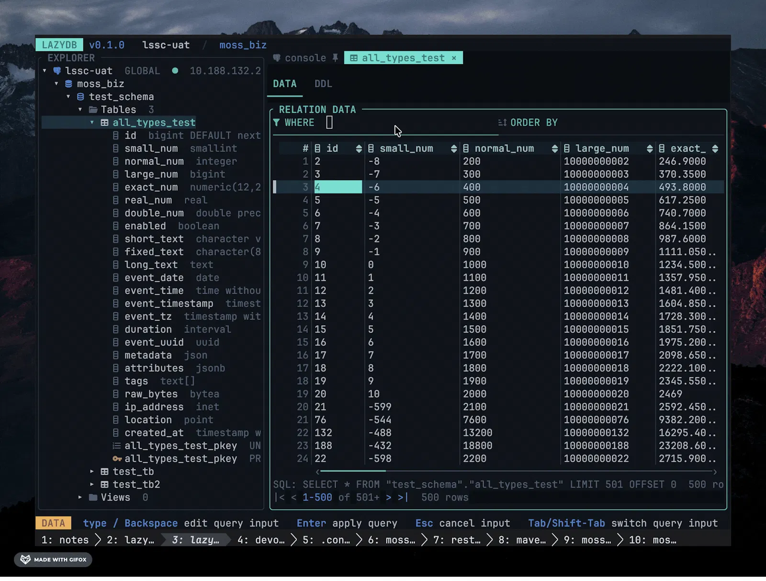Select terminal tab 7: rest…
766x581 pixels.
pos(457,540)
